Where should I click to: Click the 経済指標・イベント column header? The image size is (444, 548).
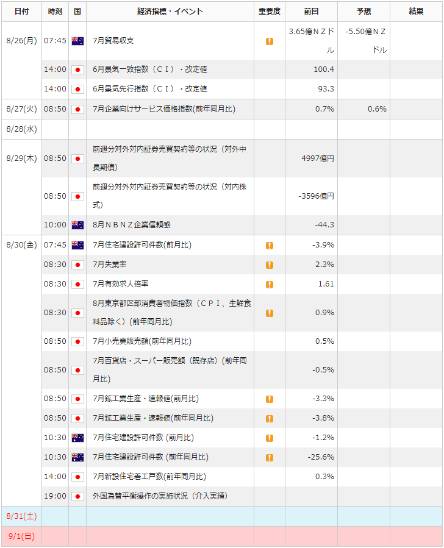[x=170, y=12]
